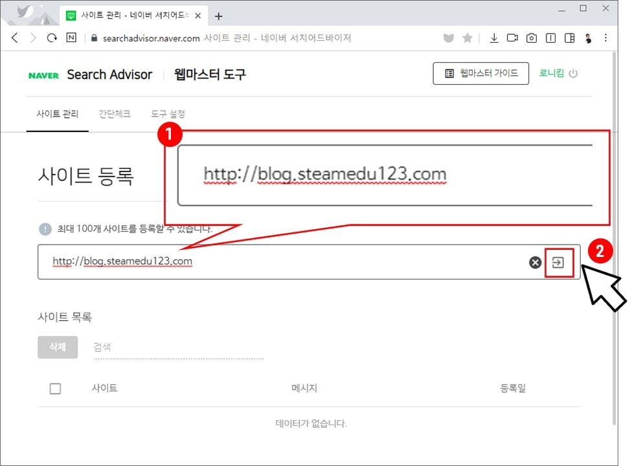Select the 사이트 관리 - 네이버 browser tab

tap(133, 16)
